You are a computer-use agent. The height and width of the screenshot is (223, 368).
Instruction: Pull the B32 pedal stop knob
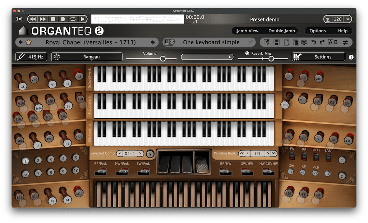19,197
